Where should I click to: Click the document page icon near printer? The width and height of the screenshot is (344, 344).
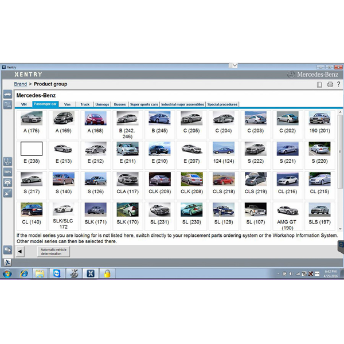point(320,84)
